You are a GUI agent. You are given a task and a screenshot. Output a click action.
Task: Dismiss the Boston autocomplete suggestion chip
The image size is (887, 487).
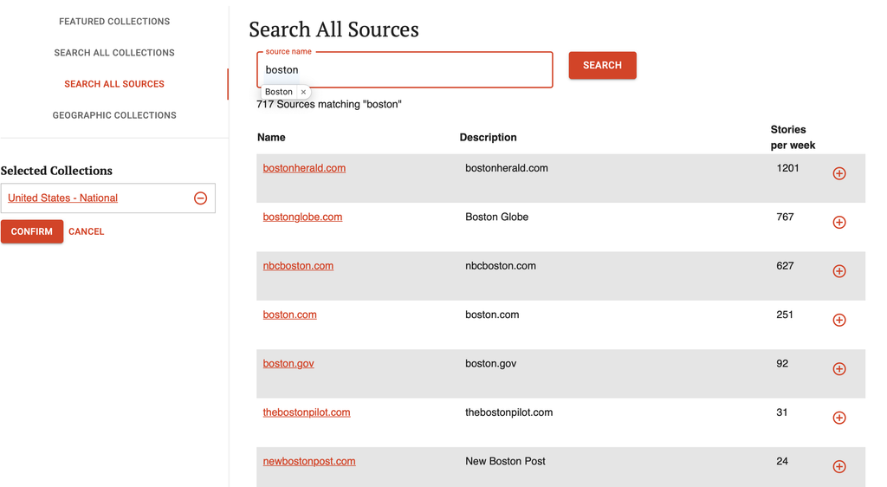tap(303, 92)
